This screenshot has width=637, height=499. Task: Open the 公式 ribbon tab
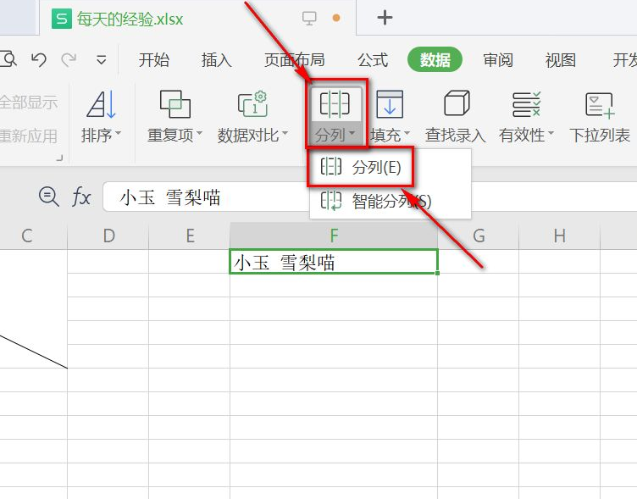pyautogui.click(x=372, y=59)
